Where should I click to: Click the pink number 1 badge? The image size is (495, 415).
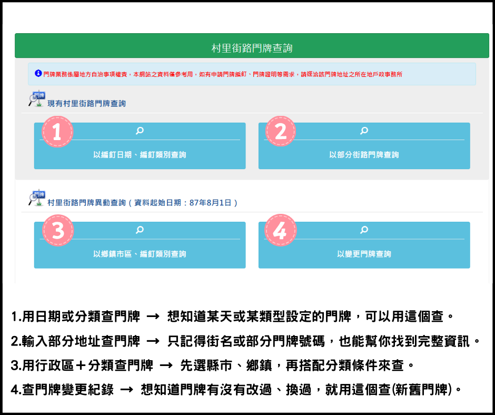56,132
